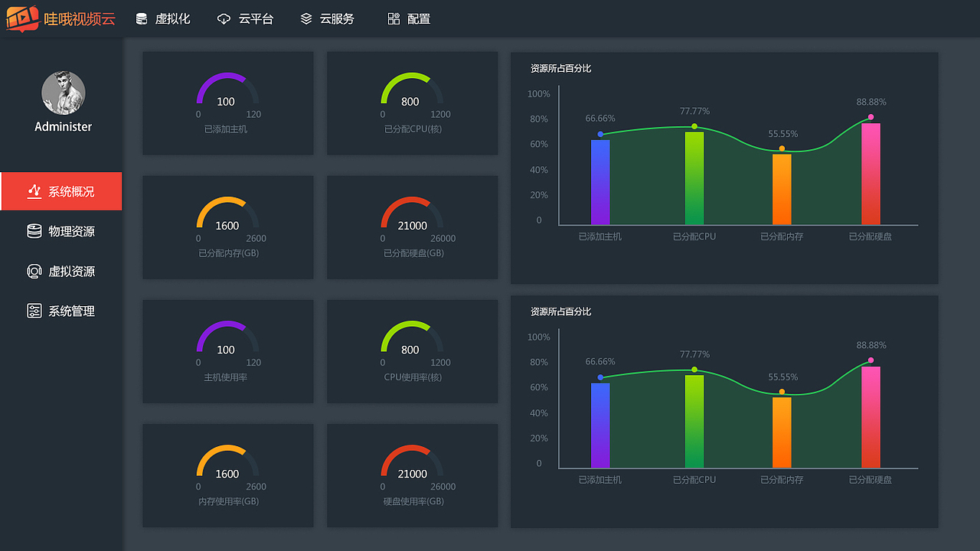Click the 88.88% data point in upper chart
Viewport: 980px width, 551px height.
click(871, 117)
